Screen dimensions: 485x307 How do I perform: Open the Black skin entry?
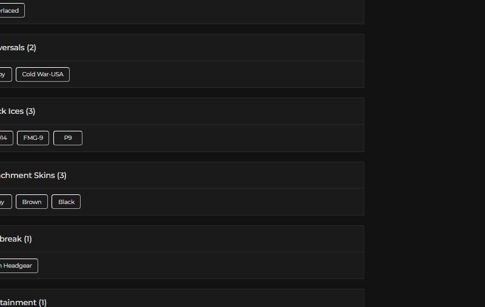(66, 202)
